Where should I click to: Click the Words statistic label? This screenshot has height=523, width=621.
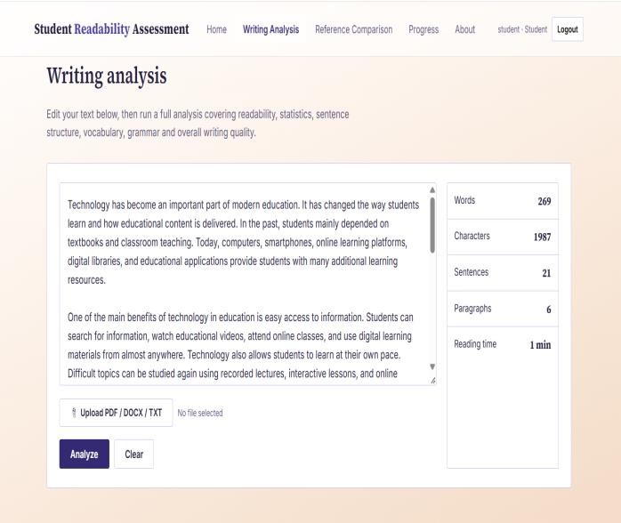click(x=464, y=200)
